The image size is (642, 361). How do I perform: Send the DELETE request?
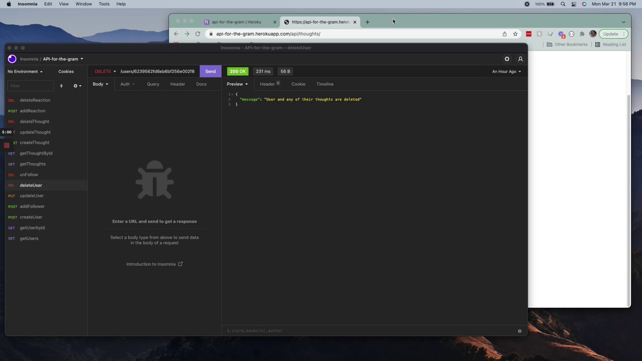pos(210,72)
